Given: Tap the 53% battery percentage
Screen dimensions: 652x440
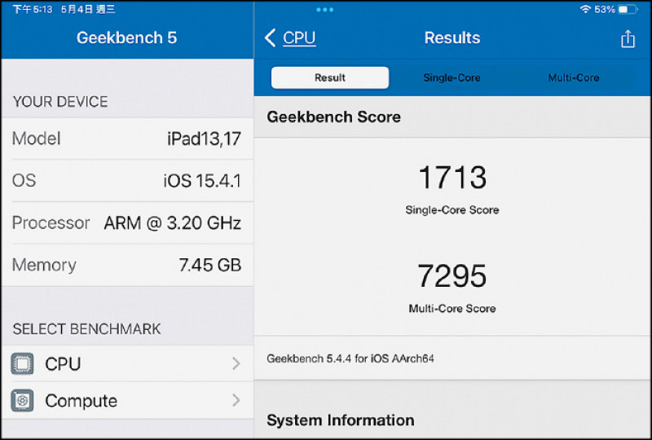Looking at the screenshot, I should click(605, 9).
